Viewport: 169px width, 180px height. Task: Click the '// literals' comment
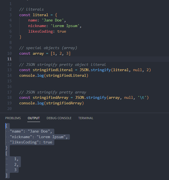[x=31, y=9]
